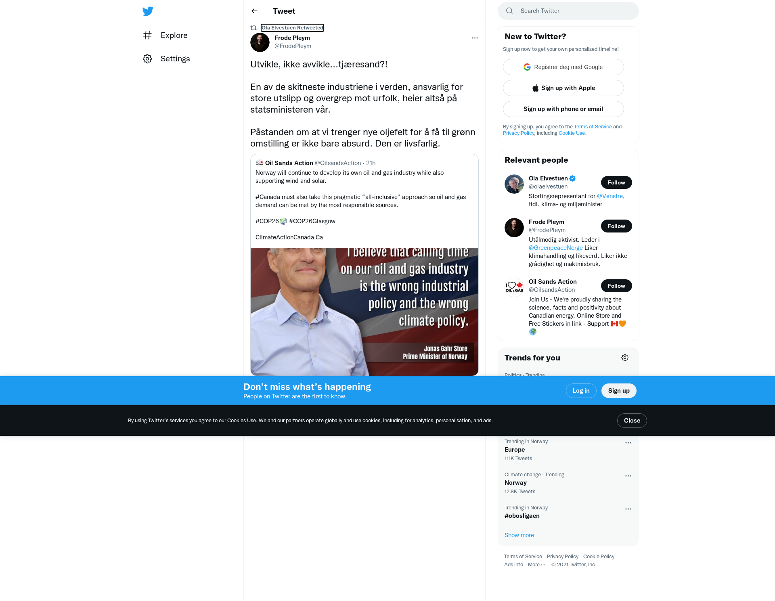Open the Explore hashtag icon
The height and width of the screenshot is (601, 775).
coord(147,35)
